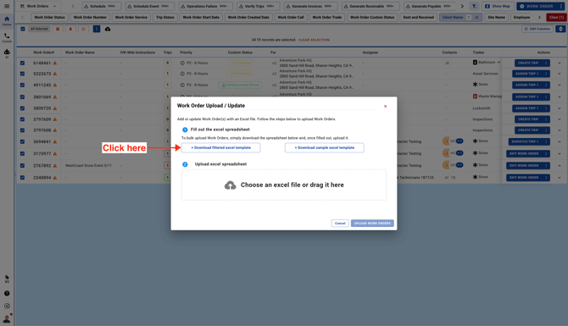Expand row 5322673 with its chevron
Image resolution: width=568 pixels, height=326 pixels.
click(x=560, y=74)
